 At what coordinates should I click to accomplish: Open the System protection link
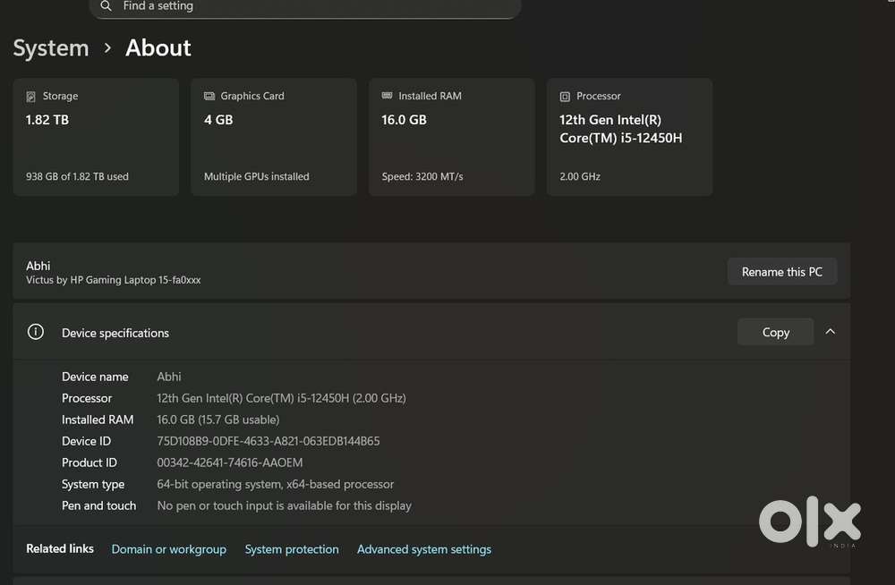[292, 548]
